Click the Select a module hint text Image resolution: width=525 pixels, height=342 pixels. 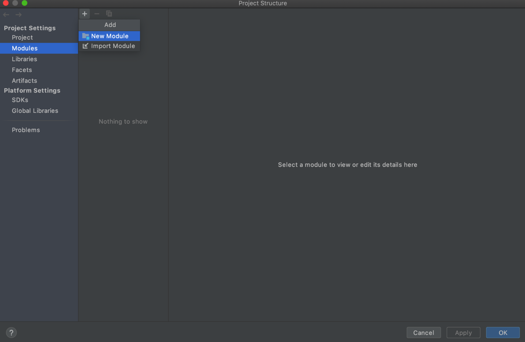(x=348, y=165)
